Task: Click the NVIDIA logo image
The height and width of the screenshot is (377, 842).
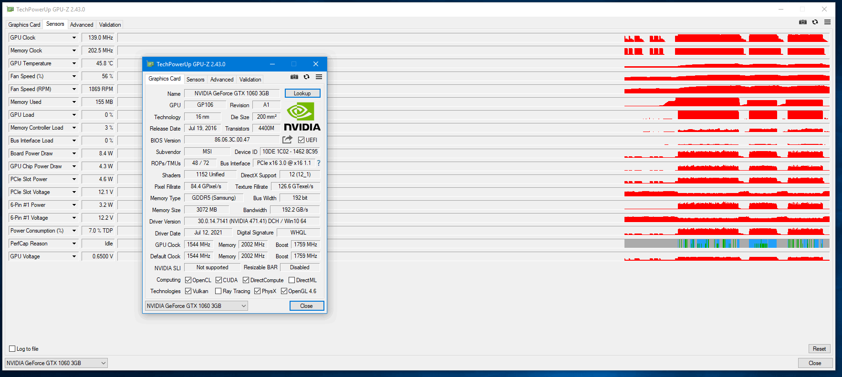Action: click(x=302, y=117)
